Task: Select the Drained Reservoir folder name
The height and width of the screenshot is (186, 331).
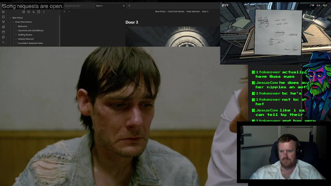Action: (26, 39)
